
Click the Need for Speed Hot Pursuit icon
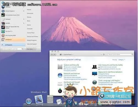click(x=3, y=27)
